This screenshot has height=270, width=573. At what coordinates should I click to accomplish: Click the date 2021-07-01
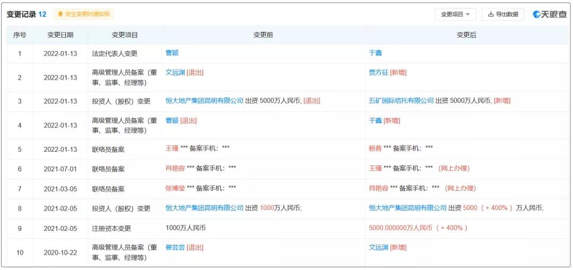(x=60, y=169)
